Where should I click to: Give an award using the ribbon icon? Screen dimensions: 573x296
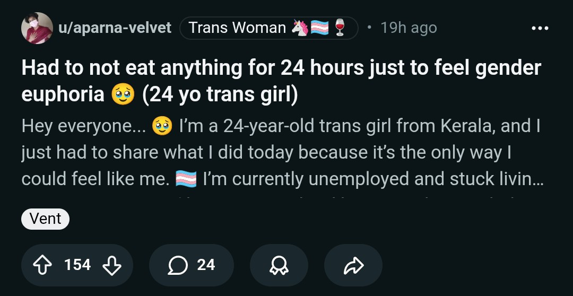pyautogui.click(x=279, y=265)
